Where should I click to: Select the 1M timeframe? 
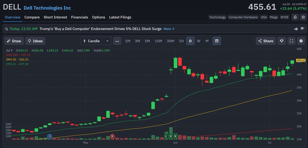click(128, 41)
